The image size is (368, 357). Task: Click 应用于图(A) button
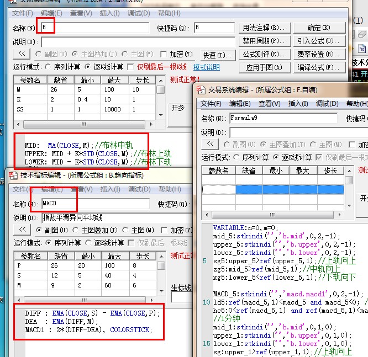[x=265, y=67]
